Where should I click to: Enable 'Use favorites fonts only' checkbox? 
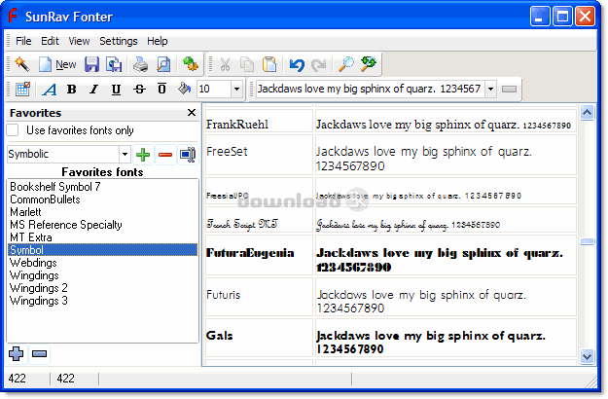[x=15, y=130]
